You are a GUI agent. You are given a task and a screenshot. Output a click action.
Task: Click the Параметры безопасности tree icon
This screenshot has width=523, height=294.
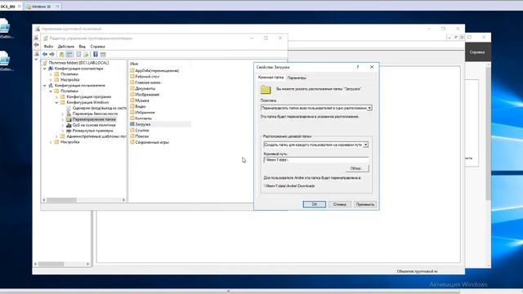(69, 114)
